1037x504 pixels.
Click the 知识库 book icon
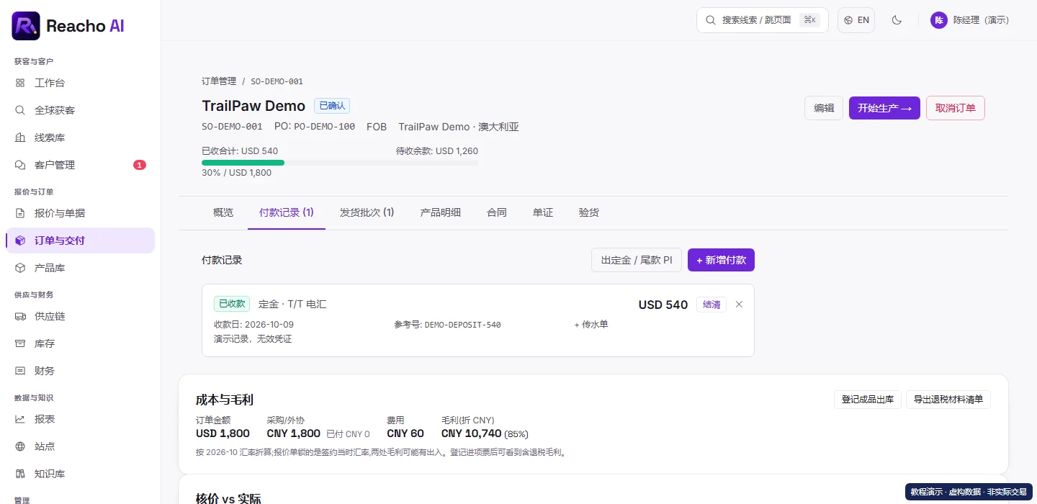click(x=20, y=474)
